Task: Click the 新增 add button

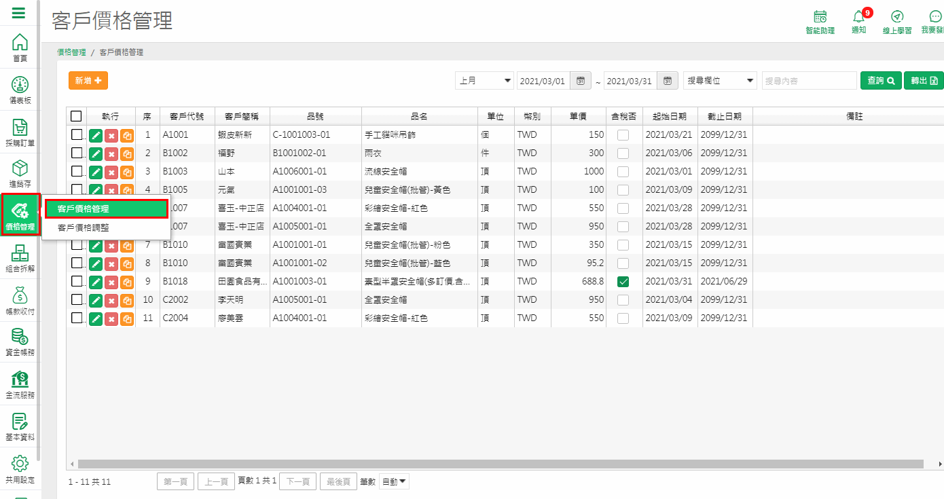Action: [88, 81]
